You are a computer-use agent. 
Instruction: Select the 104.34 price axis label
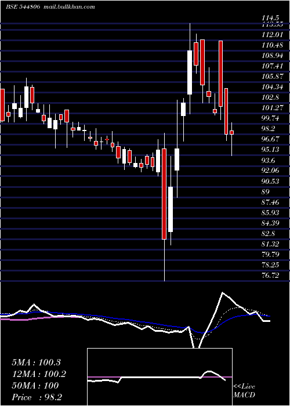click(272, 87)
